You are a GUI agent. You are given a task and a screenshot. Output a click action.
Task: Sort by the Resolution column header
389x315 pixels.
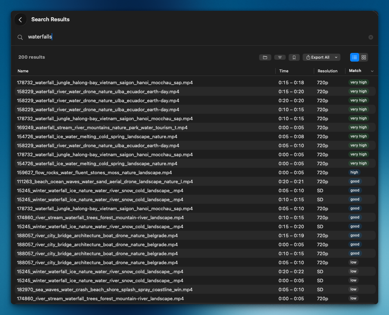[327, 71]
